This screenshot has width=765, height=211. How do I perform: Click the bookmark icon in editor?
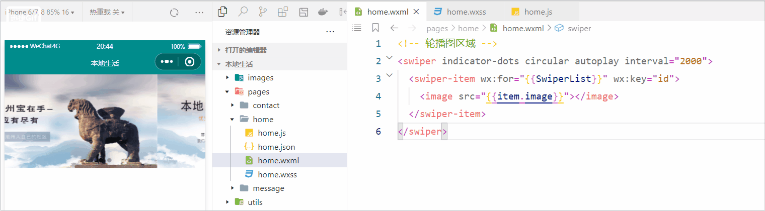coord(375,28)
